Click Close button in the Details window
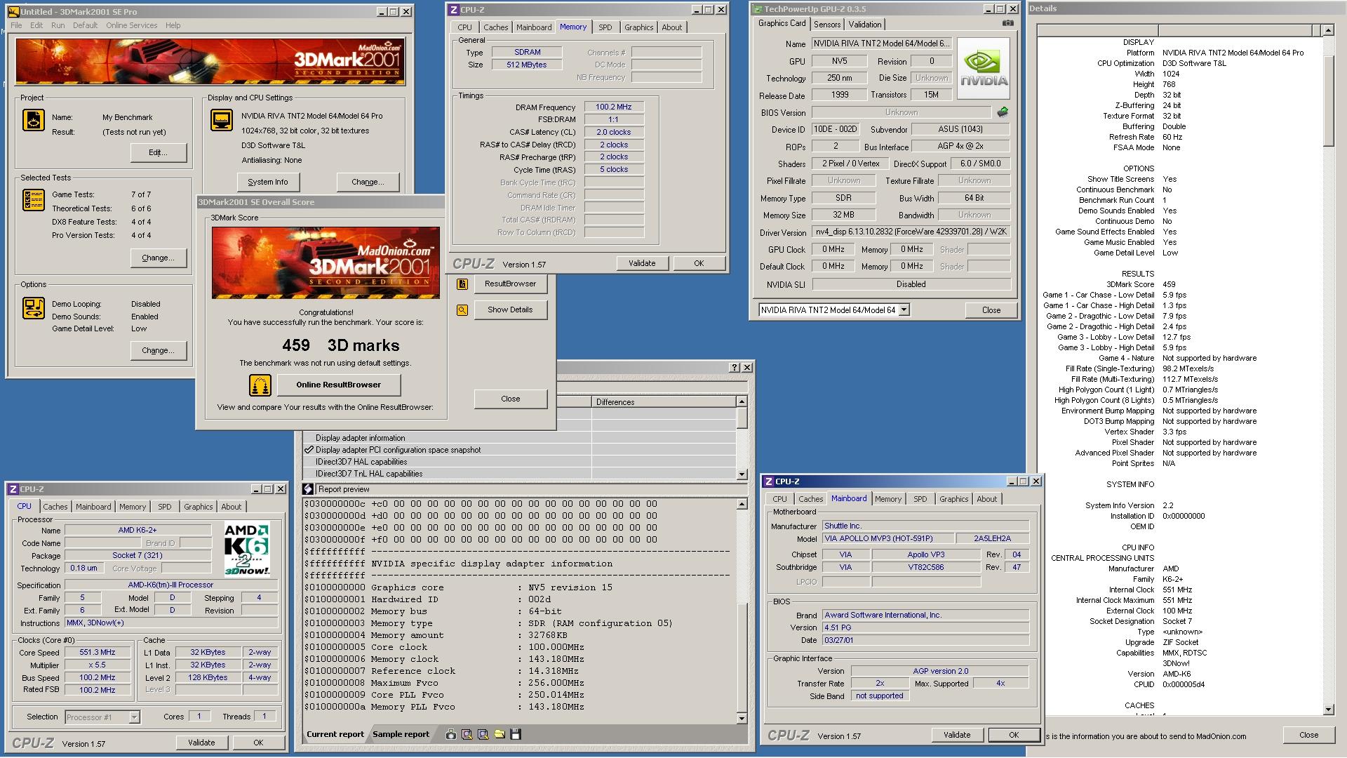 1308,735
